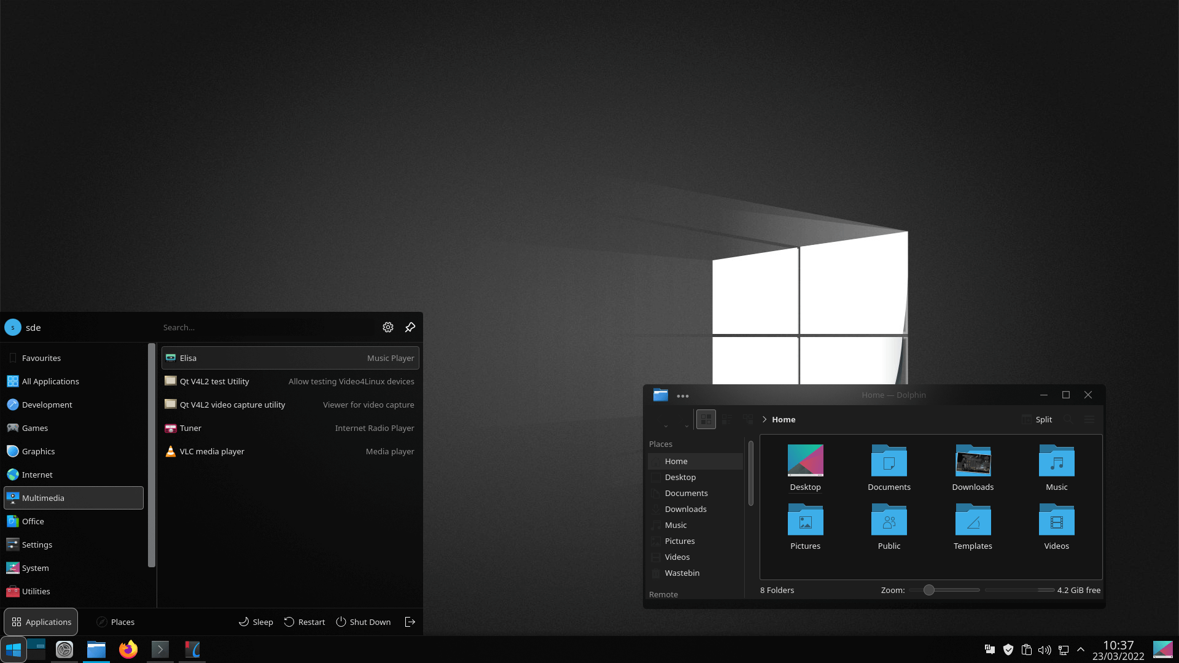1179x663 pixels.
Task: Click the Places panel scrollbar in Dolphin
Action: pyautogui.click(x=750, y=473)
